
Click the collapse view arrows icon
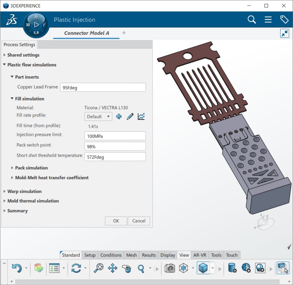pos(284,34)
